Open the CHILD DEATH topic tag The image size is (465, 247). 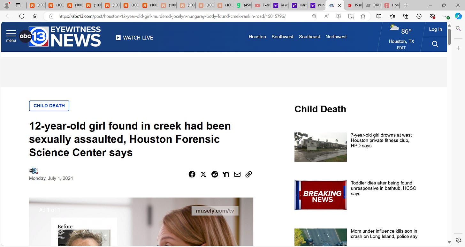click(x=49, y=106)
